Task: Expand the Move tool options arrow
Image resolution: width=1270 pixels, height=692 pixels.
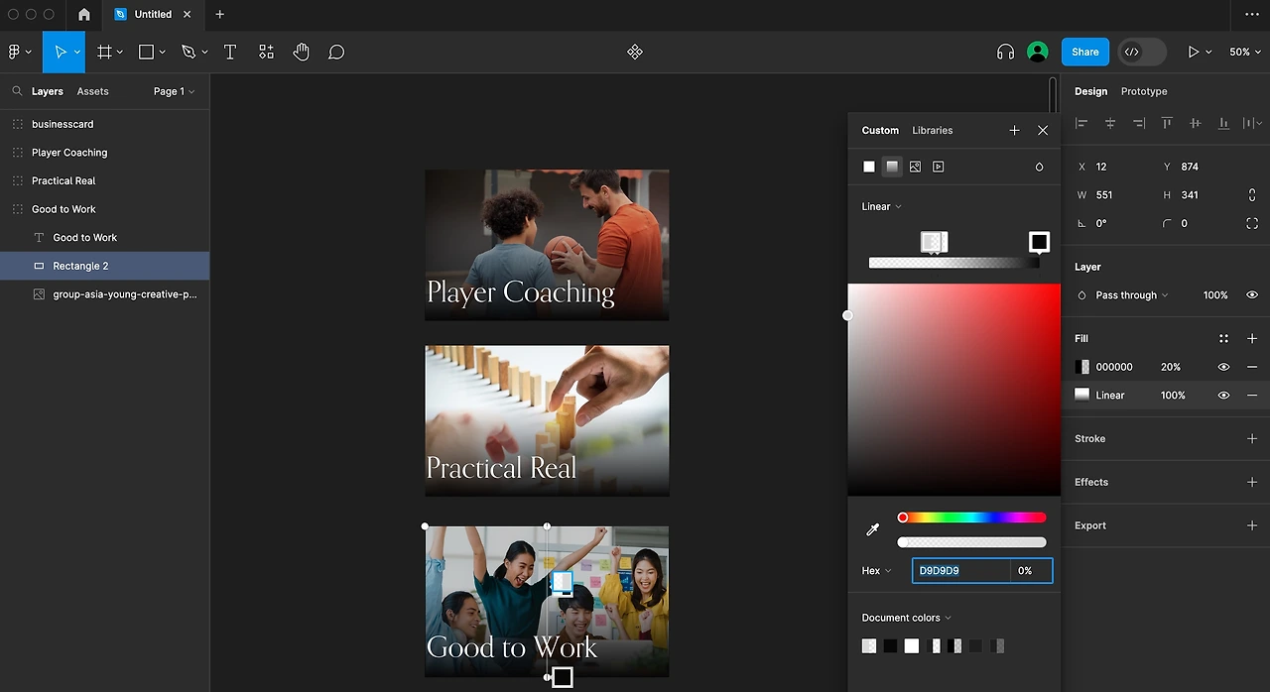Action: click(x=77, y=52)
